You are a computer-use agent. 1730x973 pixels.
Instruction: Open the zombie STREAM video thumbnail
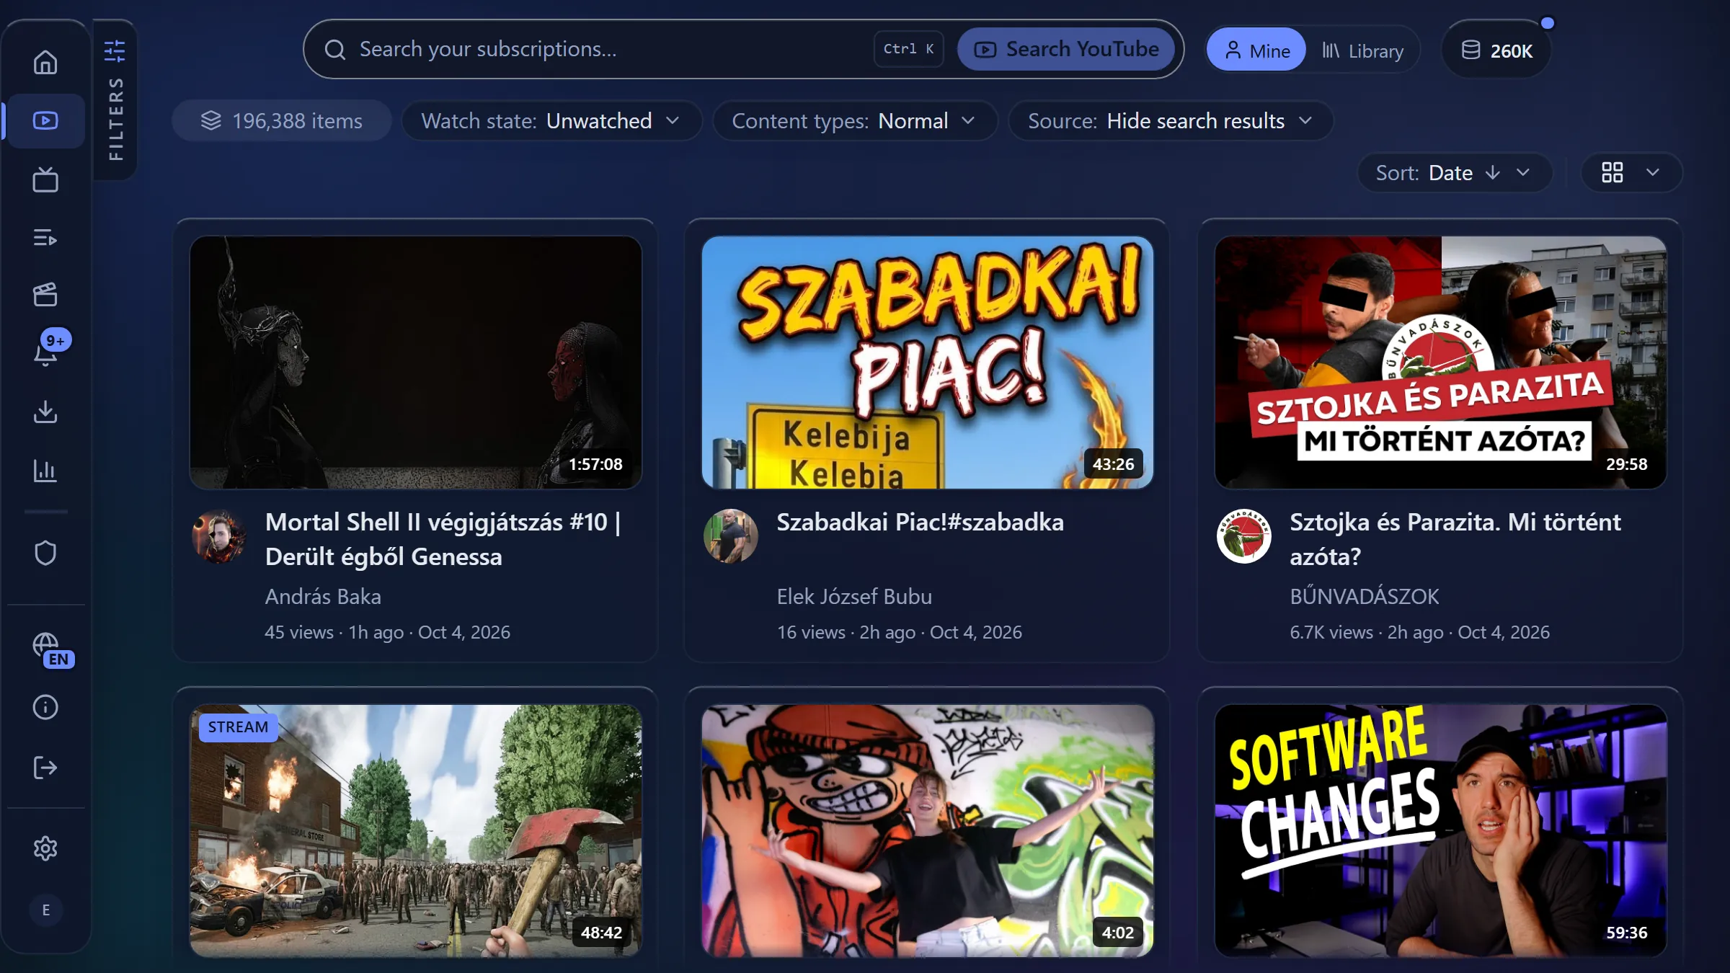[416, 831]
